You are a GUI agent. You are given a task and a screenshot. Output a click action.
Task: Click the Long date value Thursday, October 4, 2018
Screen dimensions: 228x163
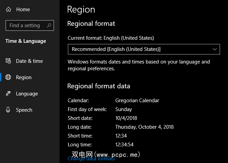[144, 127]
